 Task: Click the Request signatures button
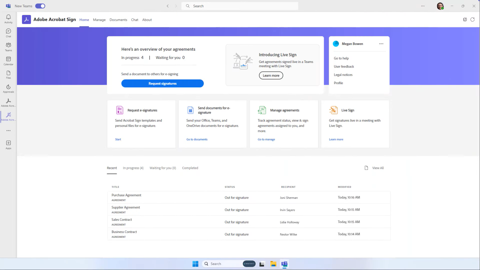click(162, 83)
